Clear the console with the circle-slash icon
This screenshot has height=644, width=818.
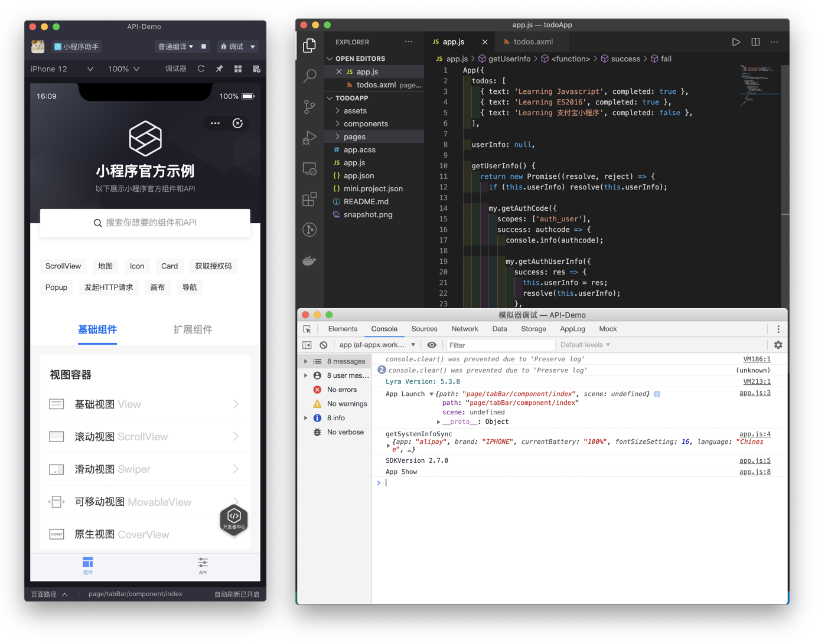(322, 345)
